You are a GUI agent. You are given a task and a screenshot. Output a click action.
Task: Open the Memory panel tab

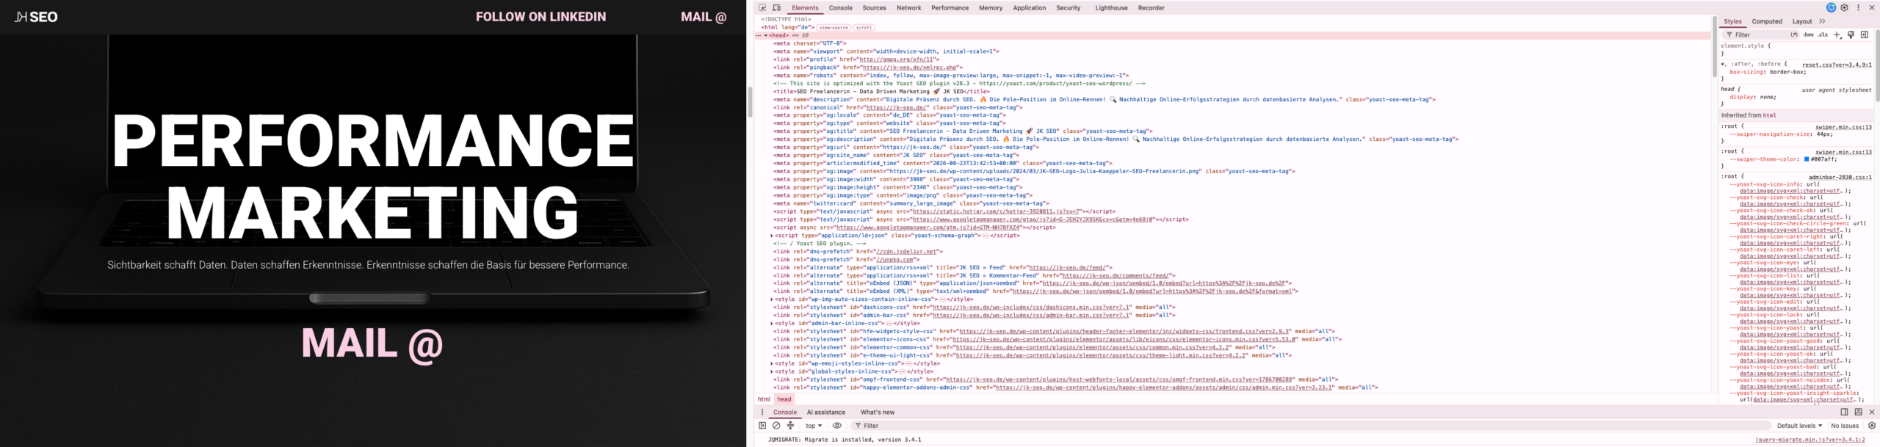coord(991,8)
